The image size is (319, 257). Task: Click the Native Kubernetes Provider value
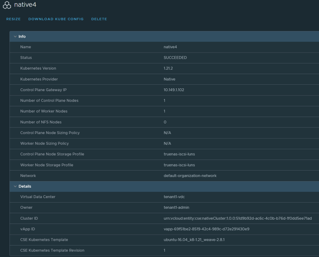tap(169, 79)
